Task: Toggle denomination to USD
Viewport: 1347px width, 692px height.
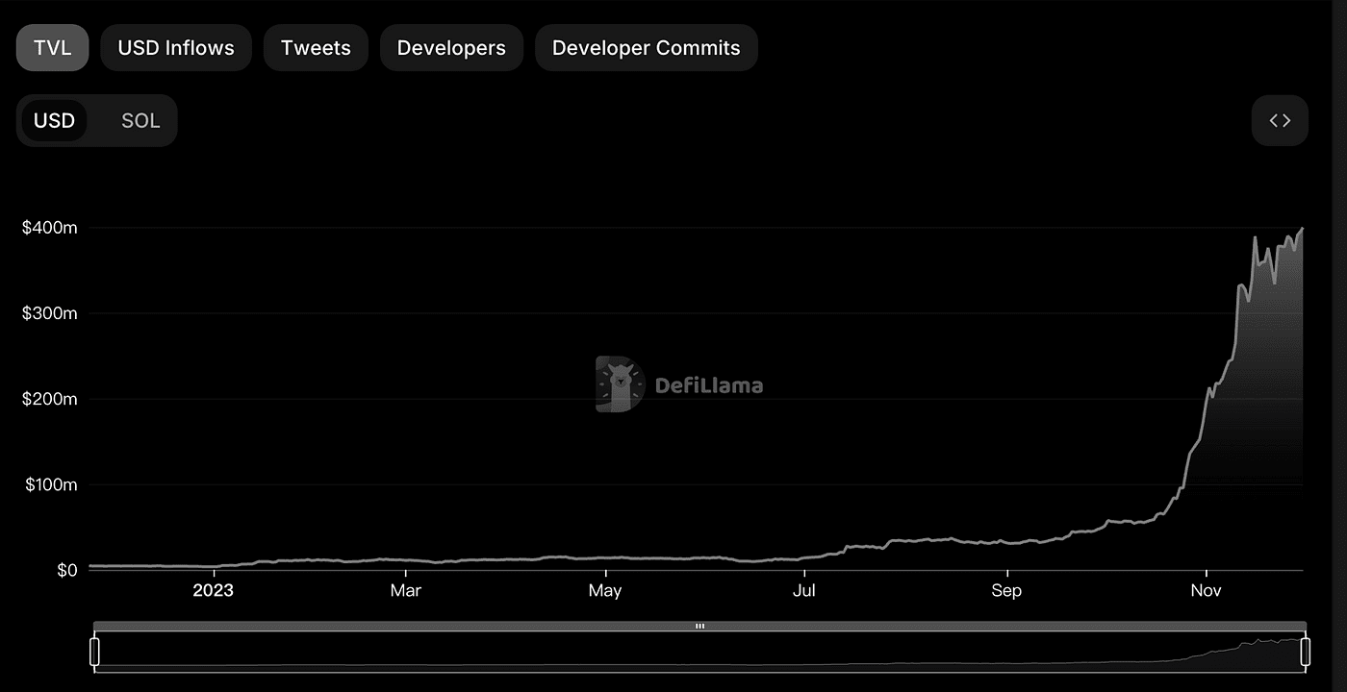Action: (54, 121)
